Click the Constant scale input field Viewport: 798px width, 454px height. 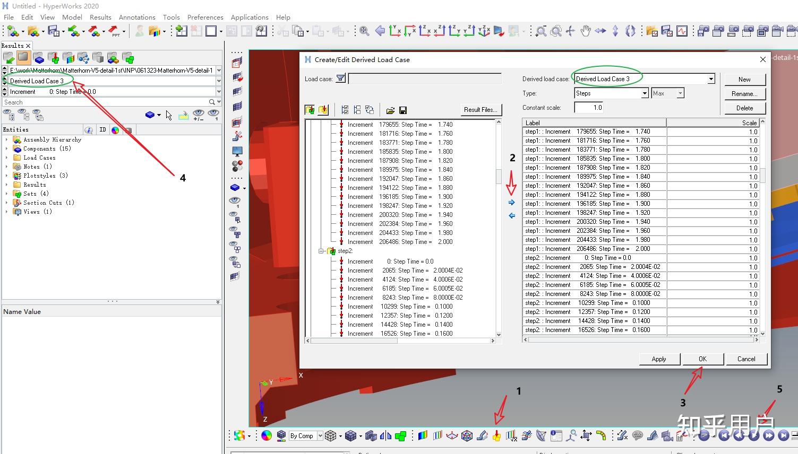(589, 108)
